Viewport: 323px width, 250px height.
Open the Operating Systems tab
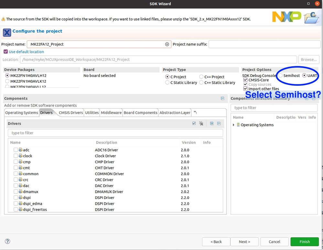click(22, 112)
